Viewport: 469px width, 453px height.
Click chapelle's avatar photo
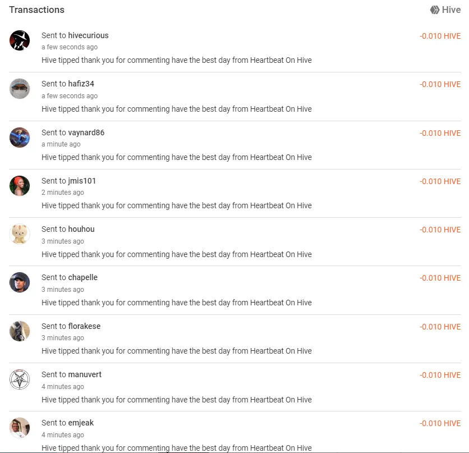coord(20,282)
